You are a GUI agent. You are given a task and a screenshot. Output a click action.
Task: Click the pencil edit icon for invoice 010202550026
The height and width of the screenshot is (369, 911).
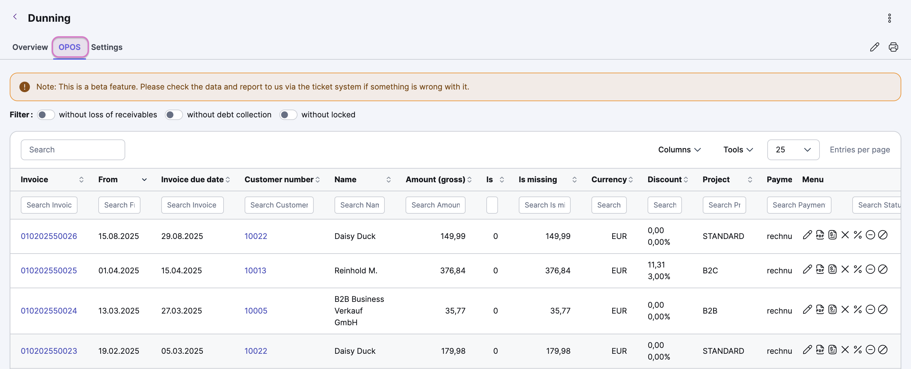[x=807, y=235]
